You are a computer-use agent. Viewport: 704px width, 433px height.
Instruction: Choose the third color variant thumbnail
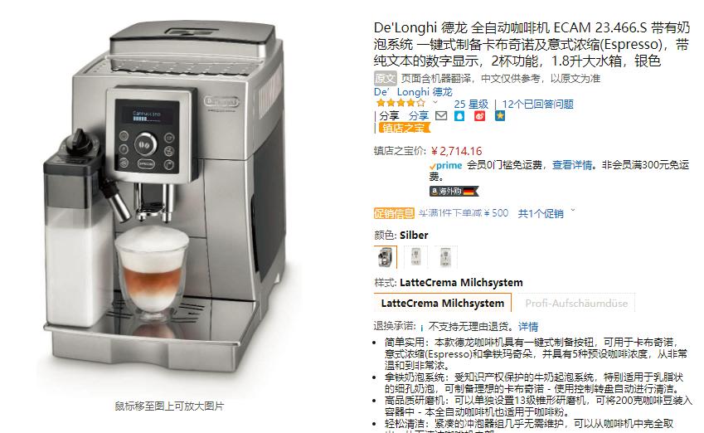[x=445, y=257]
